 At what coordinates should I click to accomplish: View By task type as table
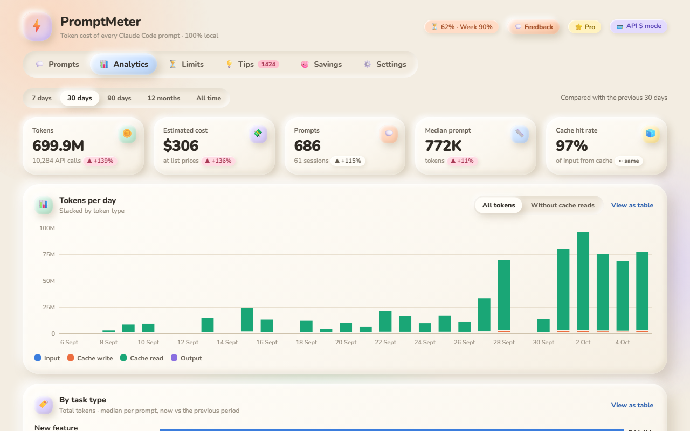tap(632, 405)
